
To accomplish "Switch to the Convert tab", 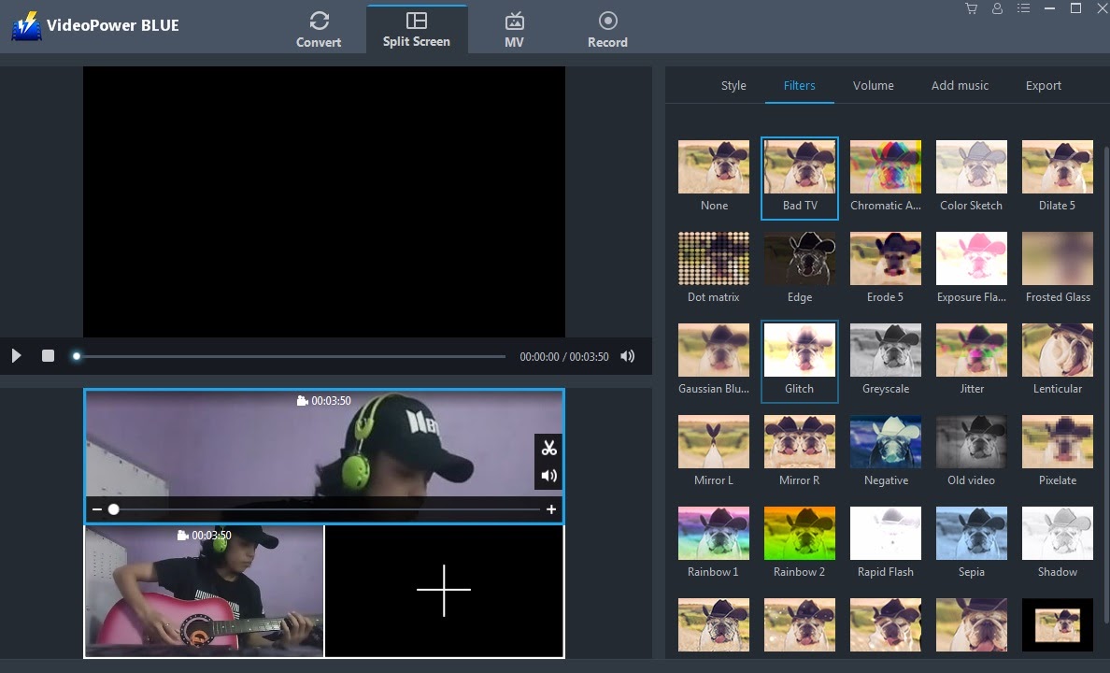I will click(x=319, y=29).
